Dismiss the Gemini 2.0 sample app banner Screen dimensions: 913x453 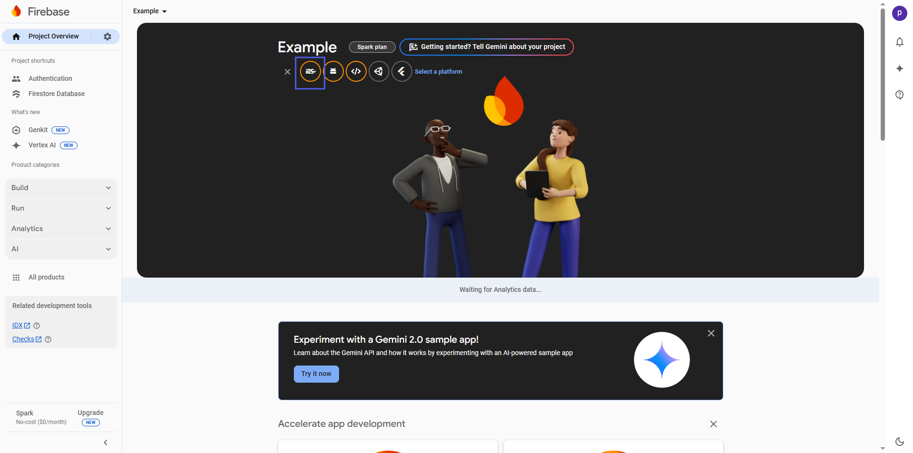pos(711,334)
